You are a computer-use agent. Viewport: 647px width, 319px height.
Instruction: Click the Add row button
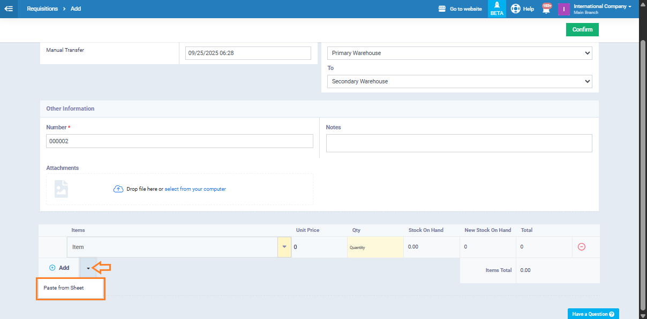[59, 268]
